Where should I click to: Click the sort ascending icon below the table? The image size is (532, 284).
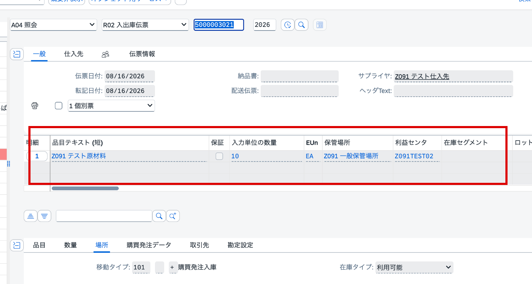click(31, 216)
